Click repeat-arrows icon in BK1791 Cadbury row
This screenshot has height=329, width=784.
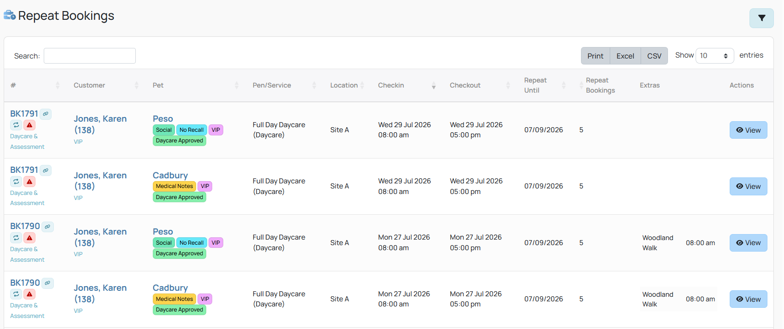pyautogui.click(x=16, y=182)
